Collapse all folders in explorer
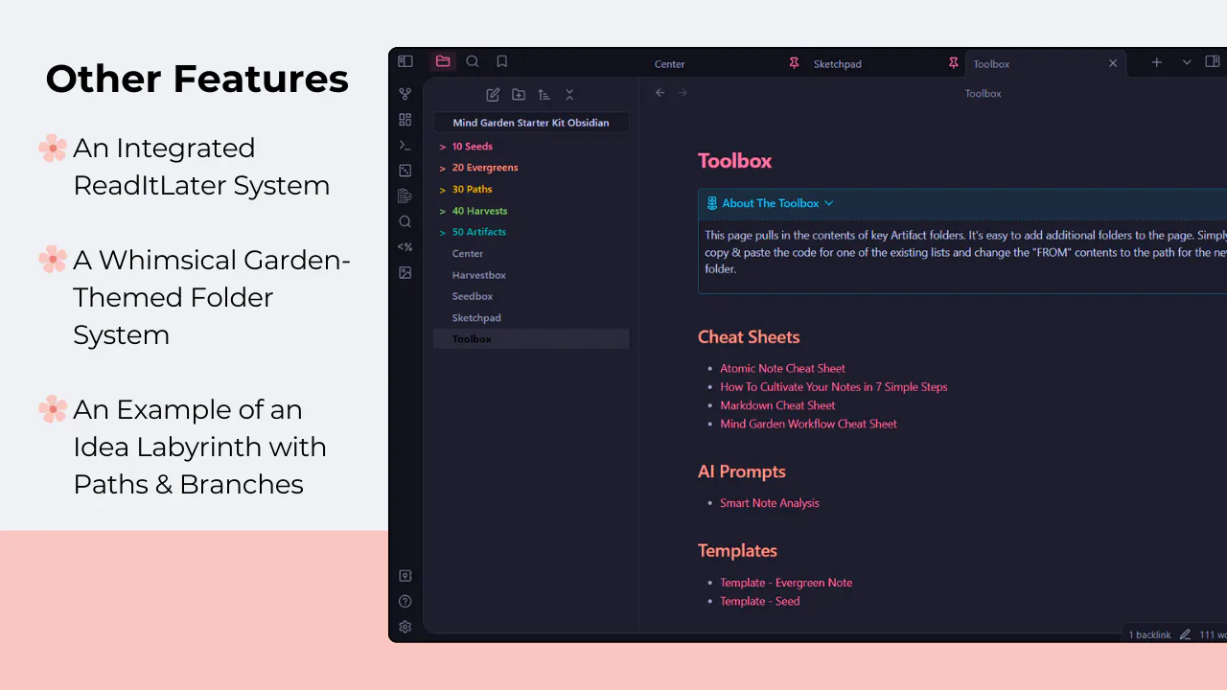Screen dimensions: 1227x690 coord(569,94)
